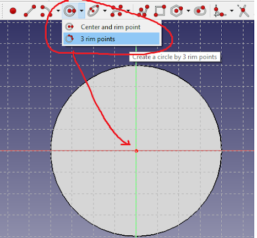257x238 pixels.
Task: Select the Create arc tool
Action: point(46,11)
